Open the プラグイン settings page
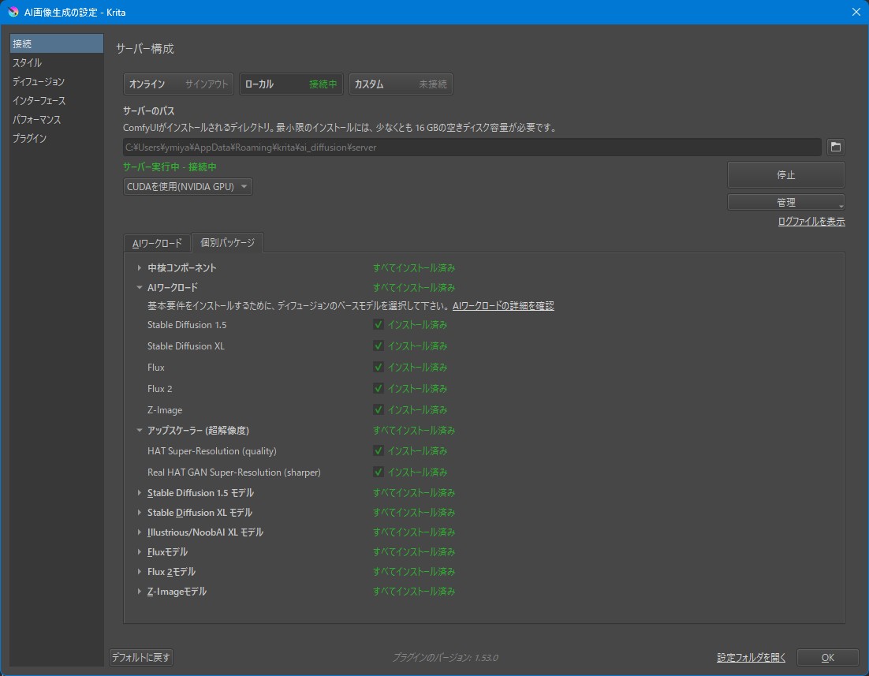Screen dimensions: 869x676 tap(57, 138)
